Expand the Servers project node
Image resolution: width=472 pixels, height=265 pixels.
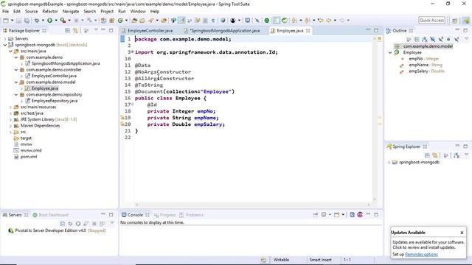[x=5, y=39]
